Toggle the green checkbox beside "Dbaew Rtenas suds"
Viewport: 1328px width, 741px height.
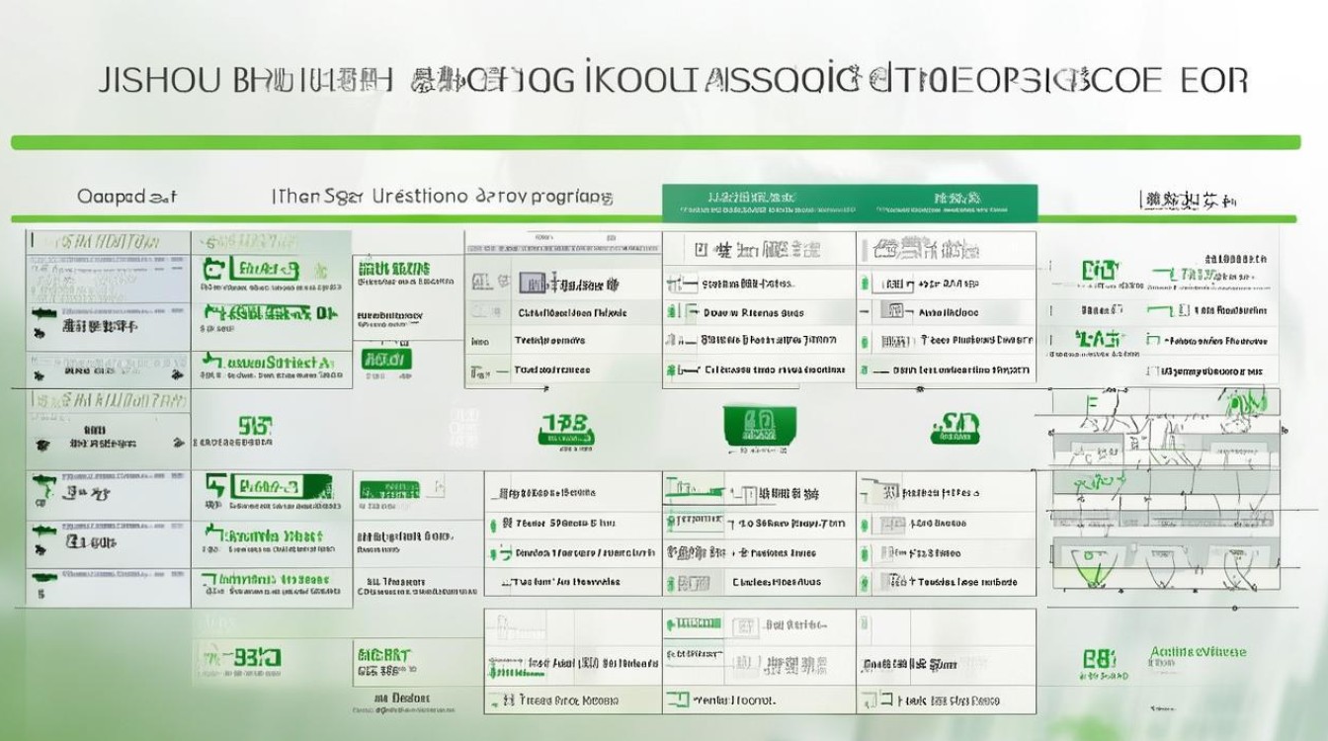(x=673, y=312)
